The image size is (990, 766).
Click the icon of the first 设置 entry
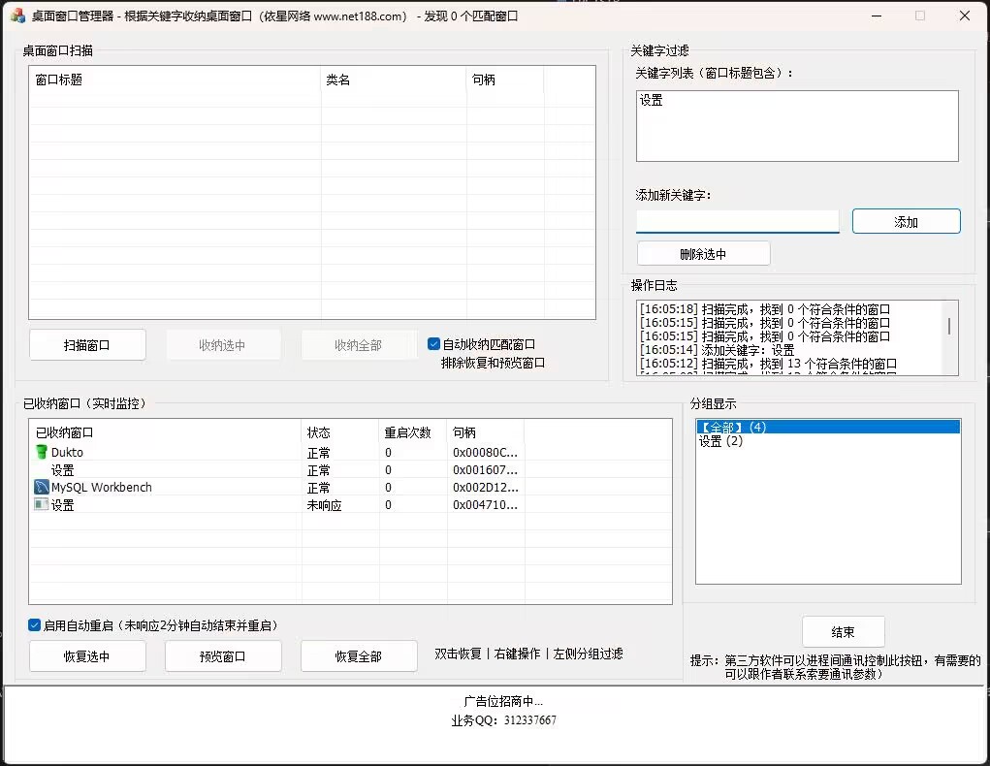pos(40,470)
